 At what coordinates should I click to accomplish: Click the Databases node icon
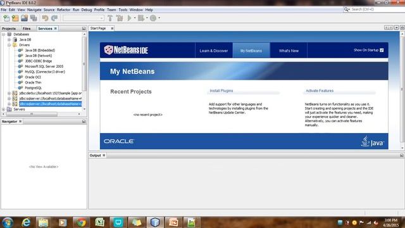point(9,34)
